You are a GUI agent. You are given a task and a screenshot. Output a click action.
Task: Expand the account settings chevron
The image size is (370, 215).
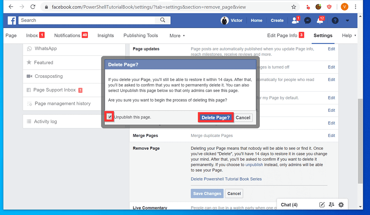coord(347,21)
